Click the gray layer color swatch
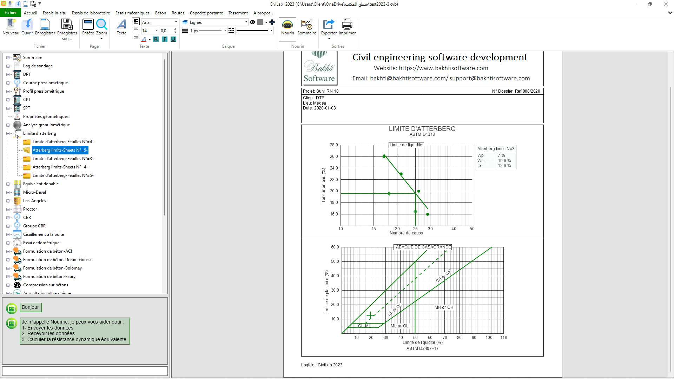 260,22
